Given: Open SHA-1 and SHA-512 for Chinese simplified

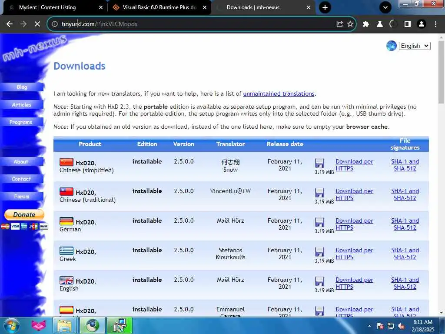Looking at the screenshot, I should click(405, 165).
